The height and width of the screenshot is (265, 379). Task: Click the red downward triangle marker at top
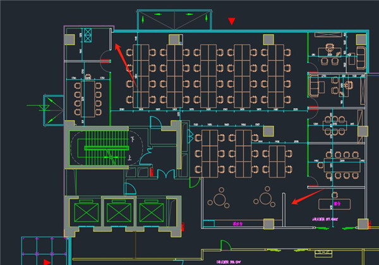pos(232,22)
